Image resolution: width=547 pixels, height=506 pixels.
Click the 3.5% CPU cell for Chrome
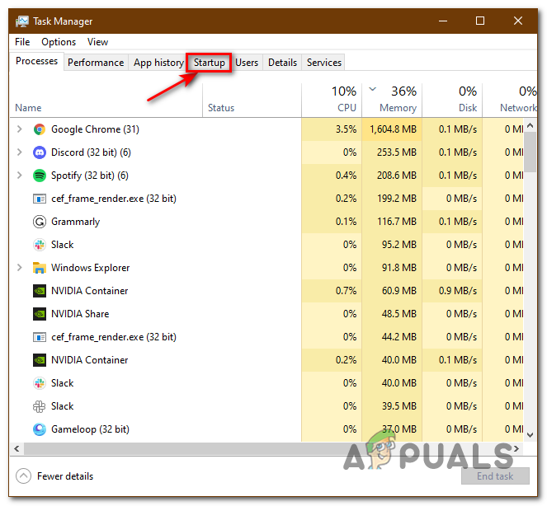332,129
